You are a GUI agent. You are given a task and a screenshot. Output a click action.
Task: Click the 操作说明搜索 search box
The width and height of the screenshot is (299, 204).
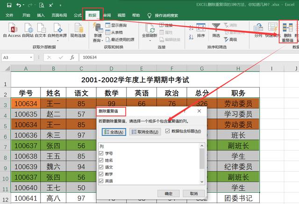tap(166, 15)
